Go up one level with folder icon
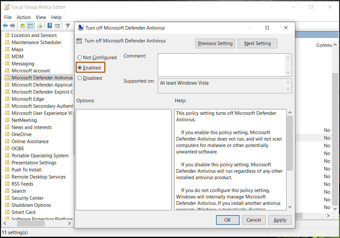The image size is (340, 238). (x=22, y=26)
